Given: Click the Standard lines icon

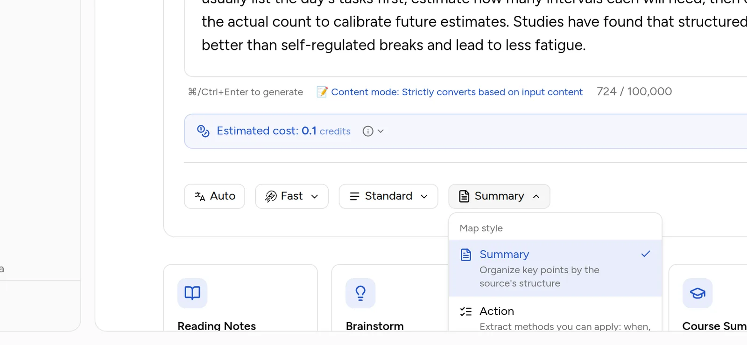Looking at the screenshot, I should (354, 196).
